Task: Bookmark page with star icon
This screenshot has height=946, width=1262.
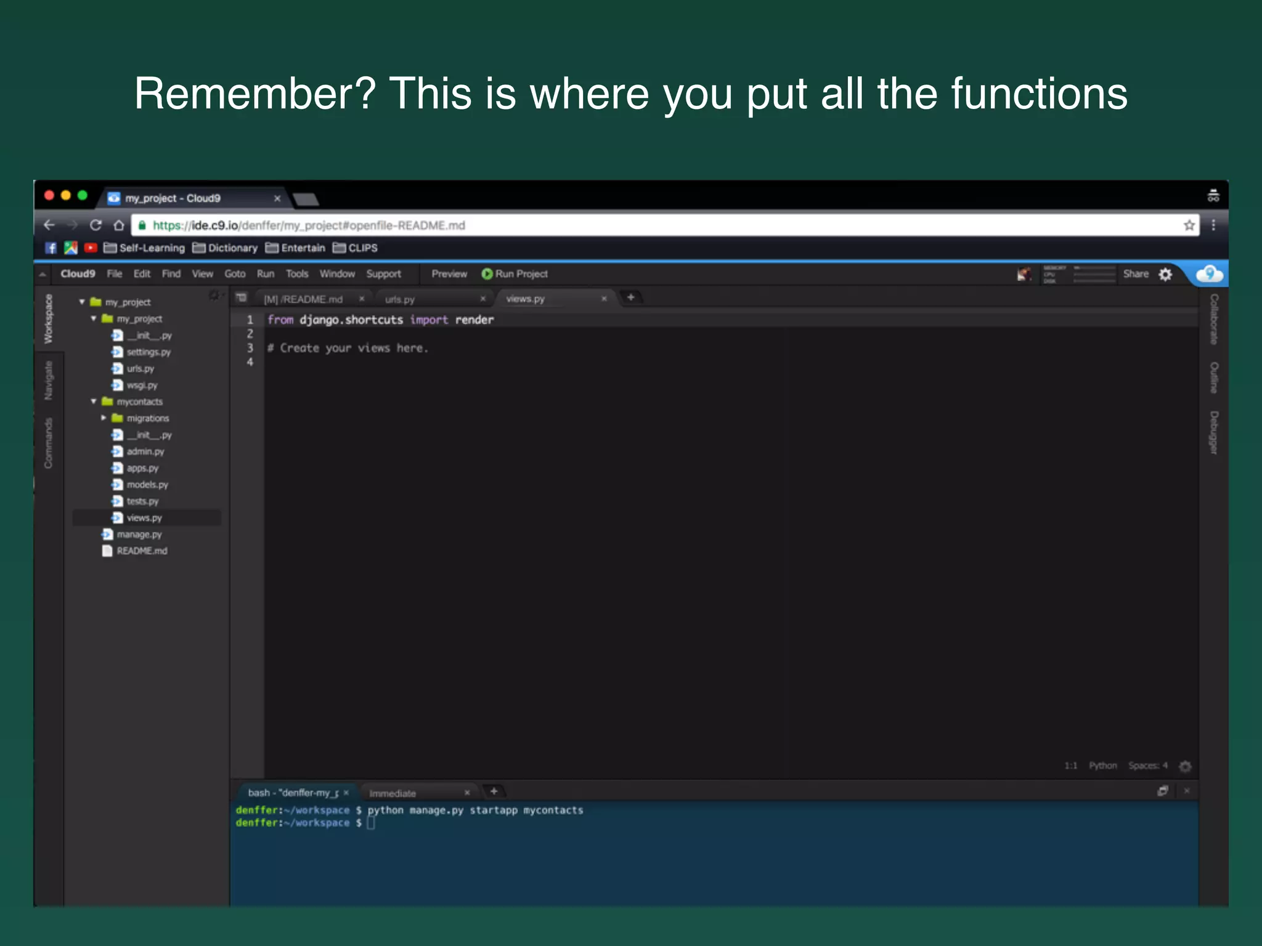Action: pos(1189,225)
